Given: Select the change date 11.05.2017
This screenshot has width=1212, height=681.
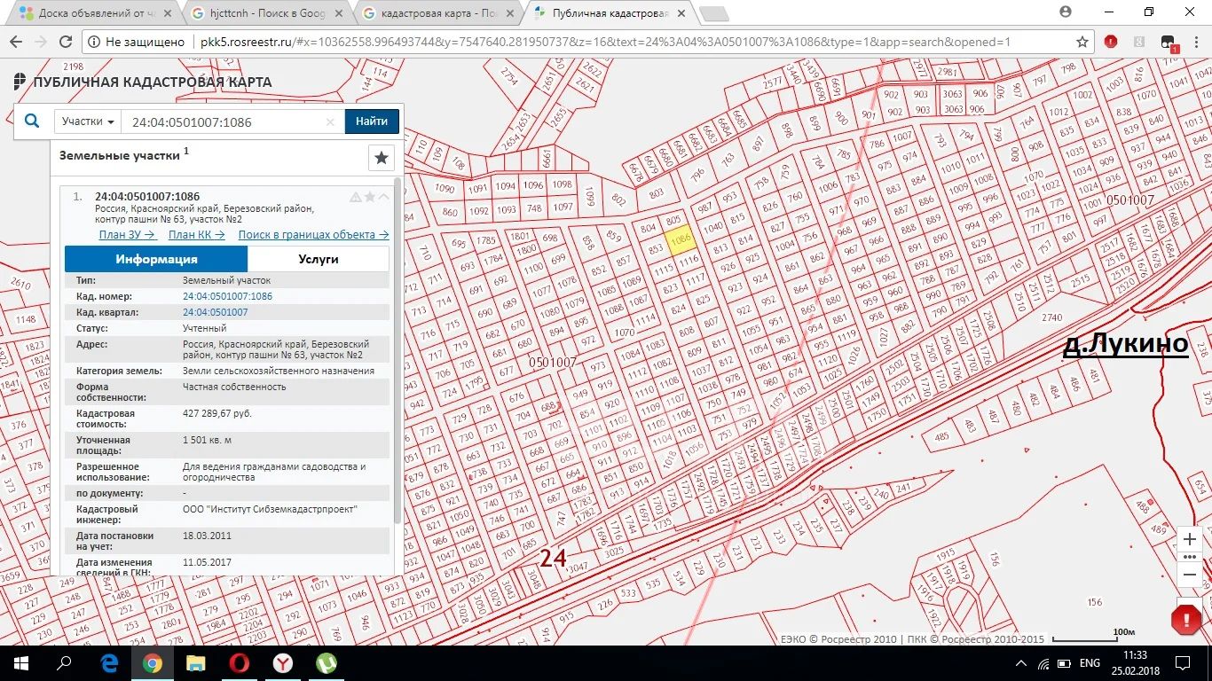Looking at the screenshot, I should click(206, 562).
